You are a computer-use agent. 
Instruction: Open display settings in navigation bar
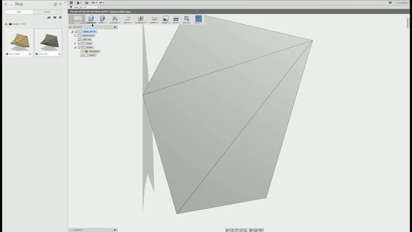(x=252, y=230)
